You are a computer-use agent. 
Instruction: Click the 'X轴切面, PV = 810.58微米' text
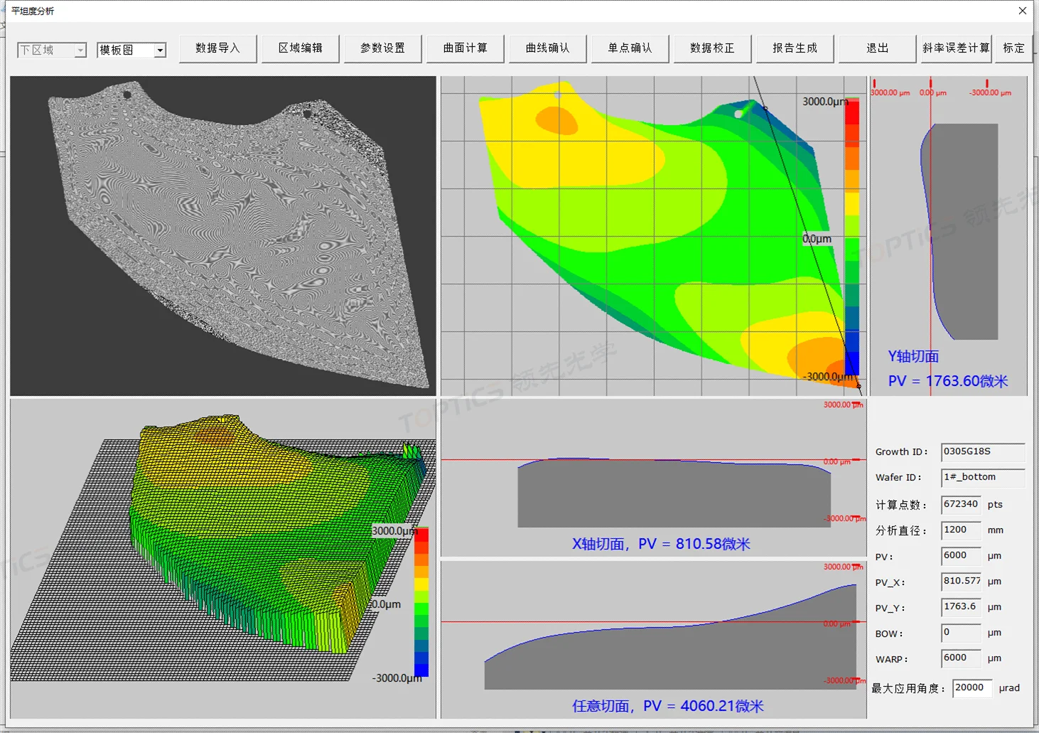coord(661,544)
